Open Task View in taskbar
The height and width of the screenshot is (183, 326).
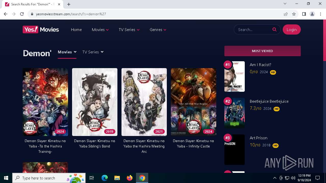pos(92,178)
